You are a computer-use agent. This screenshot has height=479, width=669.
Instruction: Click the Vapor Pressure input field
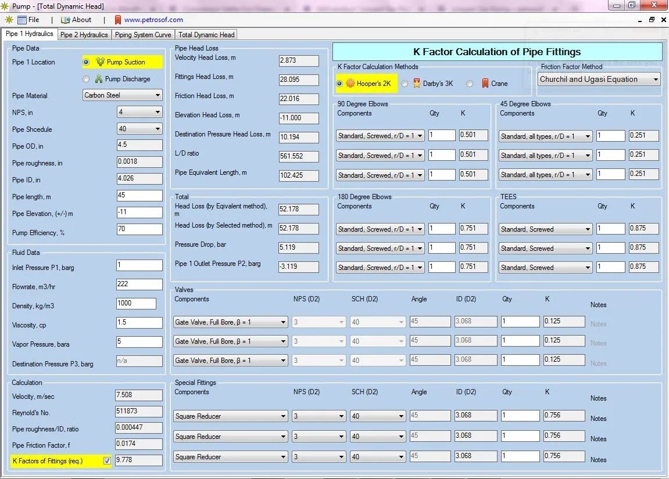[x=139, y=342]
